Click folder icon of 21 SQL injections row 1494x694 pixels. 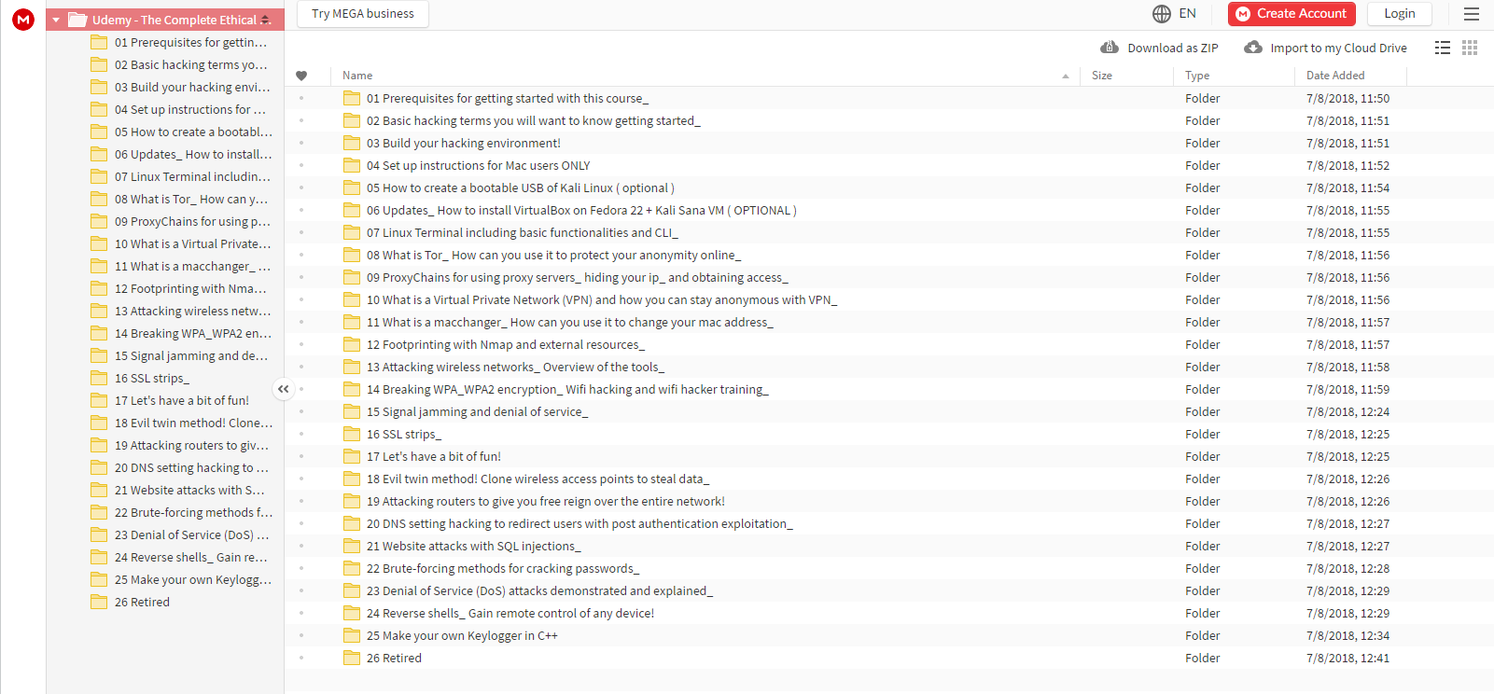tap(352, 546)
